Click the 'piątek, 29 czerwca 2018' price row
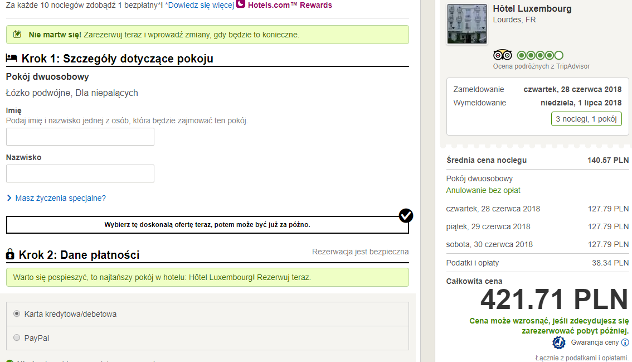Image resolution: width=632 pixels, height=362 pixels. tap(537, 227)
